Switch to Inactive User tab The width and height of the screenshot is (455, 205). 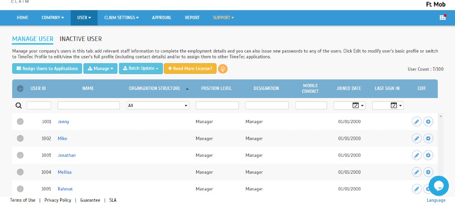[x=81, y=39]
